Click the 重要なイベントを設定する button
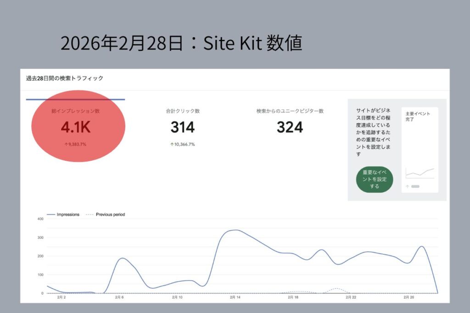The image size is (470, 313). coord(375,179)
